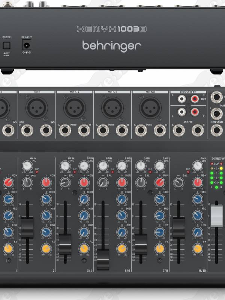The image size is (225, 300).
Task: Click channel 5/6 MIC GAIN knob
Action: coord(103,166)
